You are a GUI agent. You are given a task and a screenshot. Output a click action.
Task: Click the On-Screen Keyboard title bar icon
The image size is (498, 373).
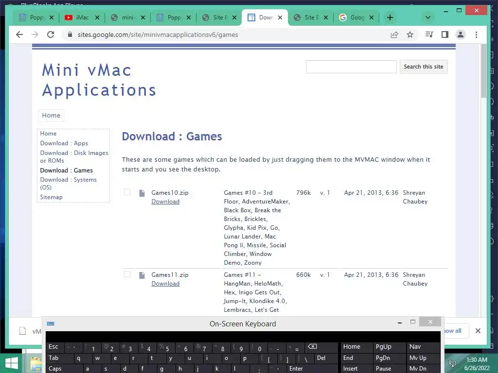pyautogui.click(x=51, y=323)
